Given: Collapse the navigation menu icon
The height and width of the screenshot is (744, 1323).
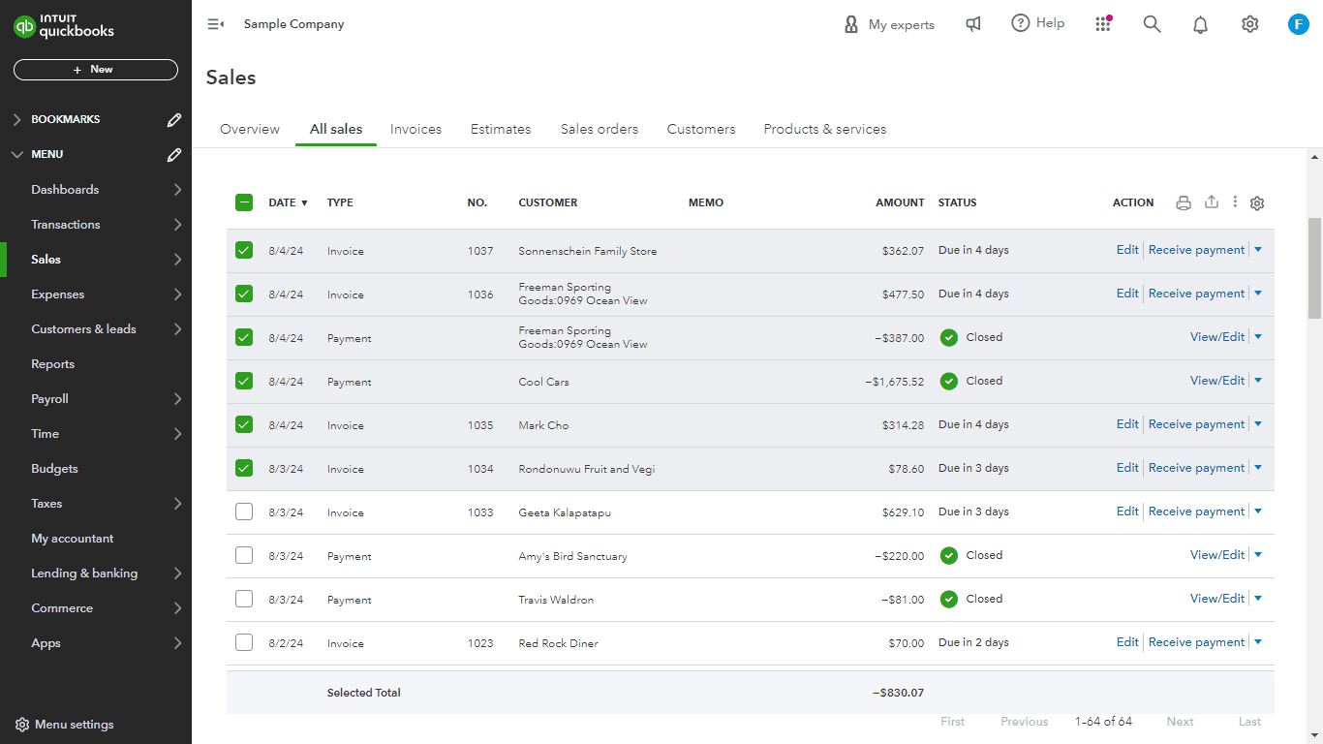Looking at the screenshot, I should pos(216,24).
